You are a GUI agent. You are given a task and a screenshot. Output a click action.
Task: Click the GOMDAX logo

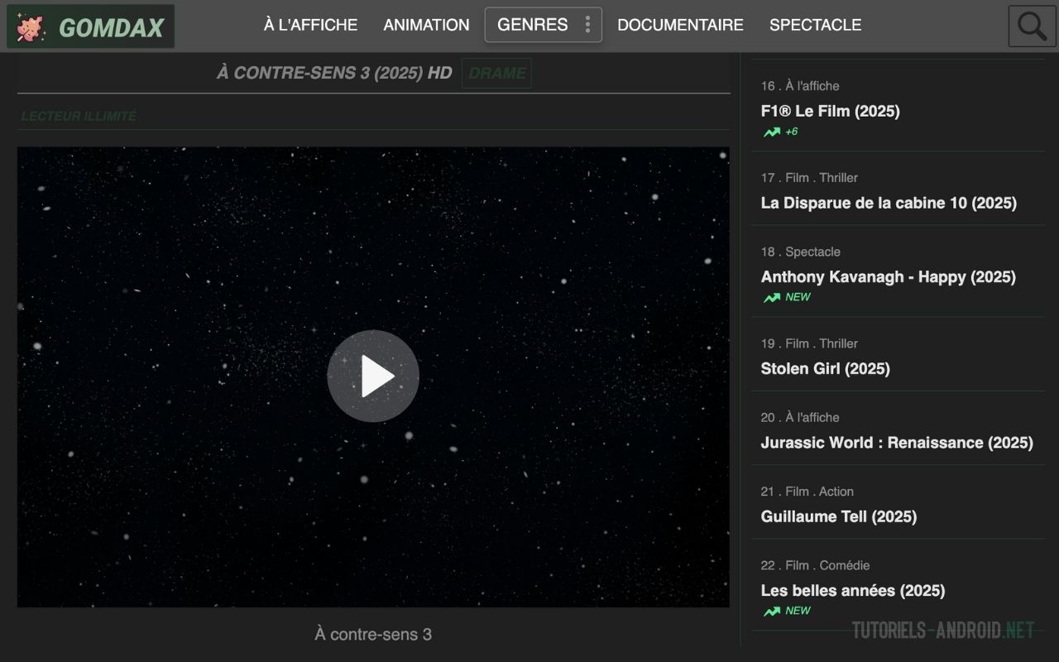point(91,26)
